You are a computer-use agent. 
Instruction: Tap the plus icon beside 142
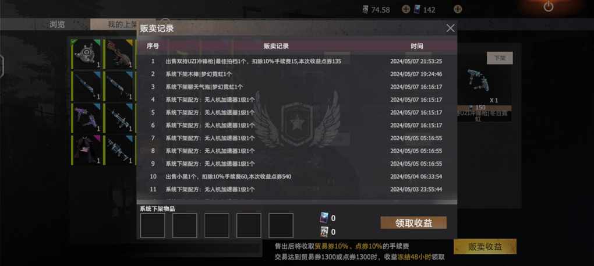click(x=458, y=9)
